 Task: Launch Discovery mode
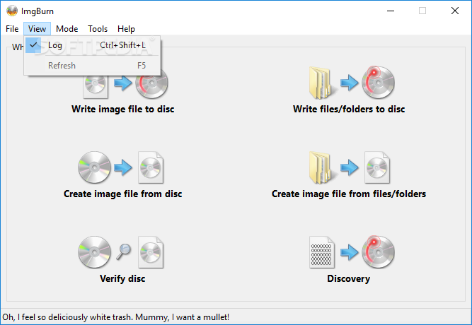pyautogui.click(x=349, y=278)
